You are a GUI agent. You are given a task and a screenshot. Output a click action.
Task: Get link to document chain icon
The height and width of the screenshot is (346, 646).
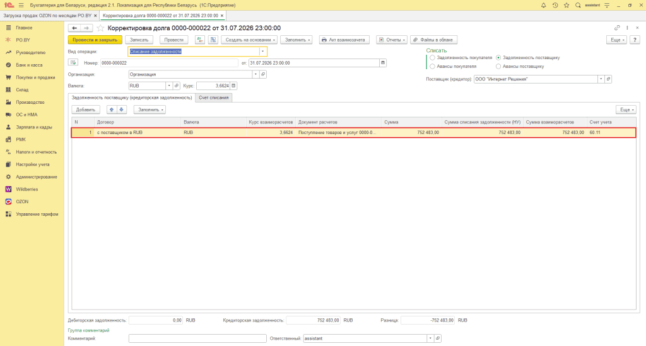pyautogui.click(x=617, y=28)
